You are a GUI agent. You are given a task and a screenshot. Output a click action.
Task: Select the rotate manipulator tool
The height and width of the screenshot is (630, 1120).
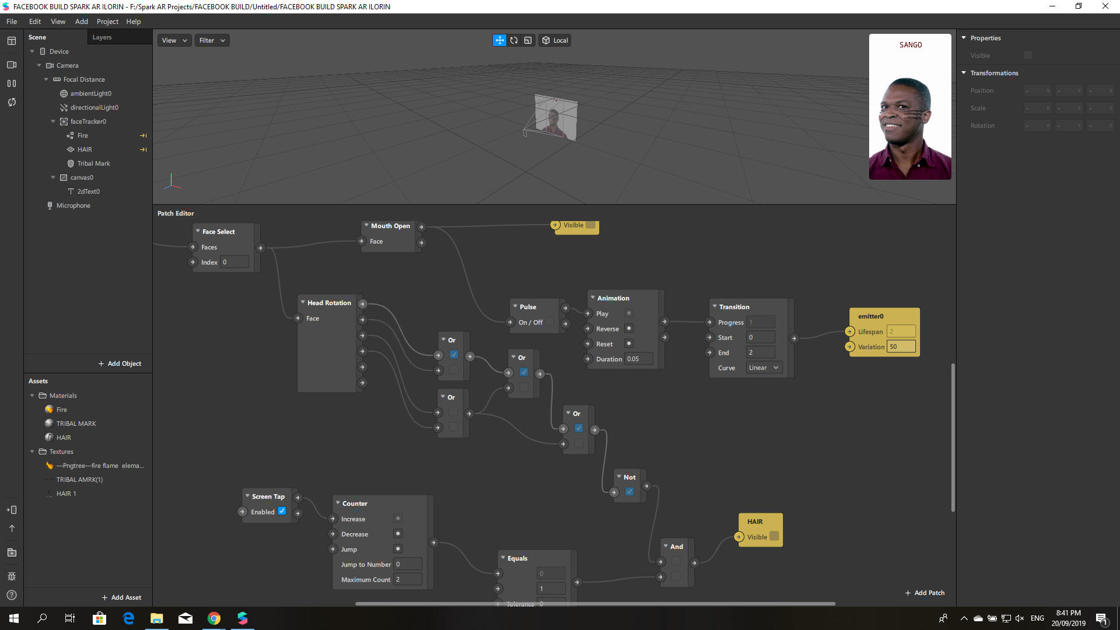coord(514,40)
